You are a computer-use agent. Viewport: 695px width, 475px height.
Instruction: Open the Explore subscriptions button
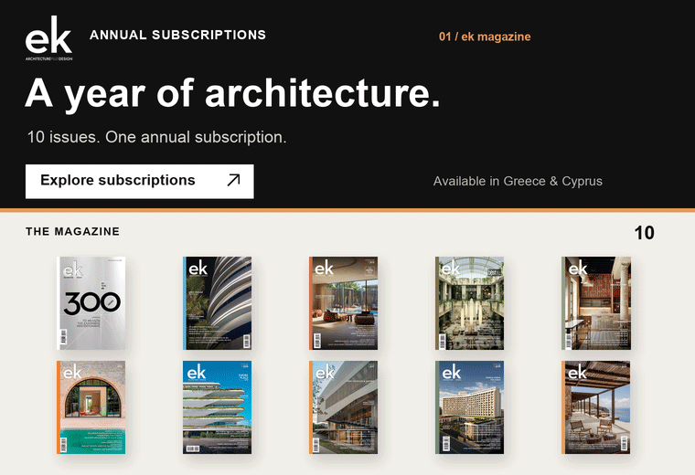coord(140,182)
